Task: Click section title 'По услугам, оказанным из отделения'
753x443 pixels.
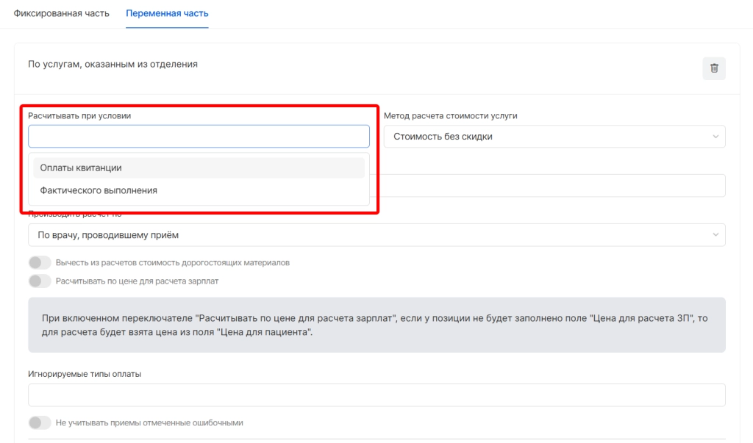Action: click(x=113, y=64)
